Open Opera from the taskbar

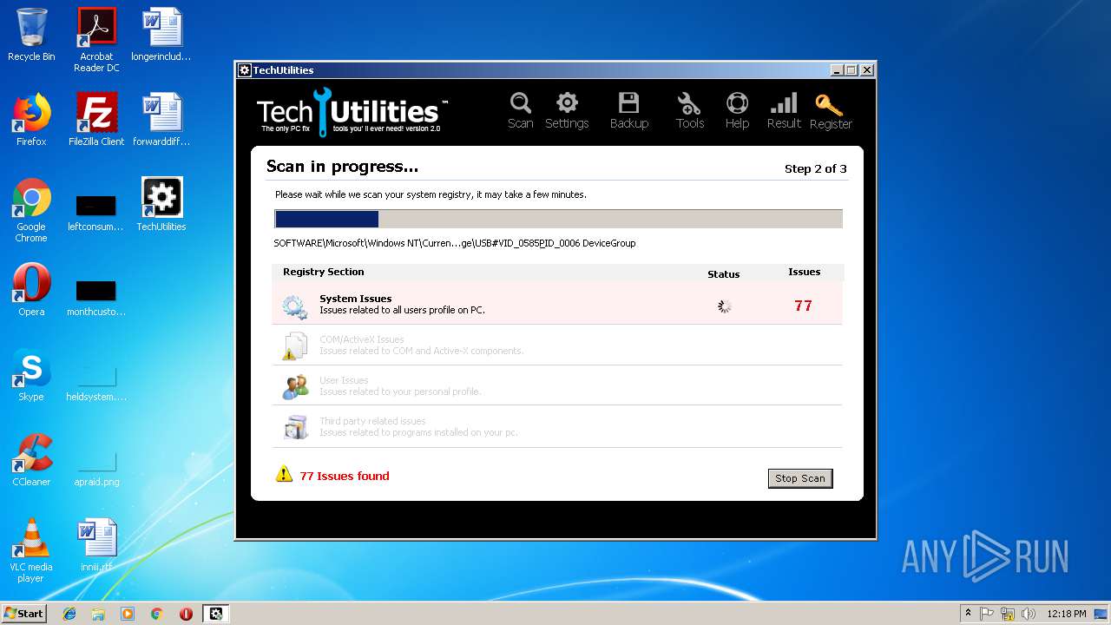click(x=186, y=614)
